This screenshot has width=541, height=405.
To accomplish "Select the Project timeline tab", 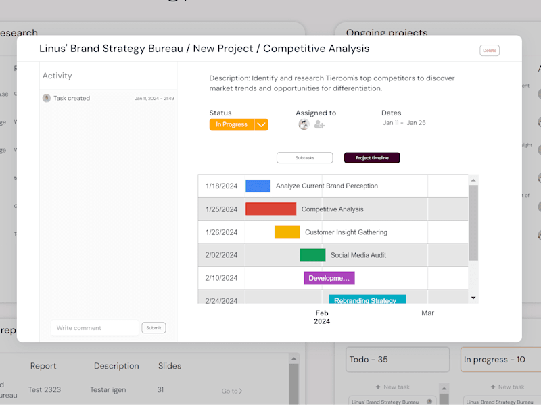I will point(372,158).
